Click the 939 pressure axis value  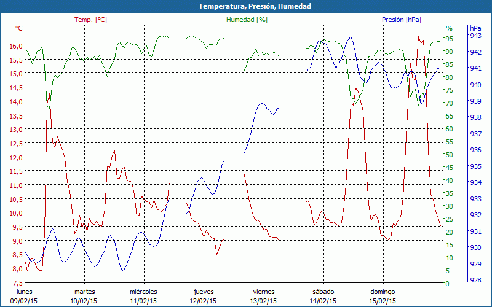(x=475, y=101)
